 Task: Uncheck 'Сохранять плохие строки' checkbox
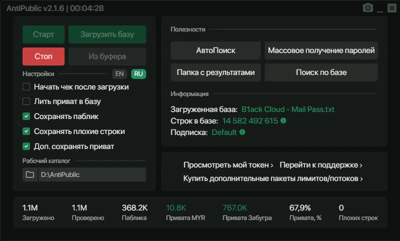click(27, 131)
